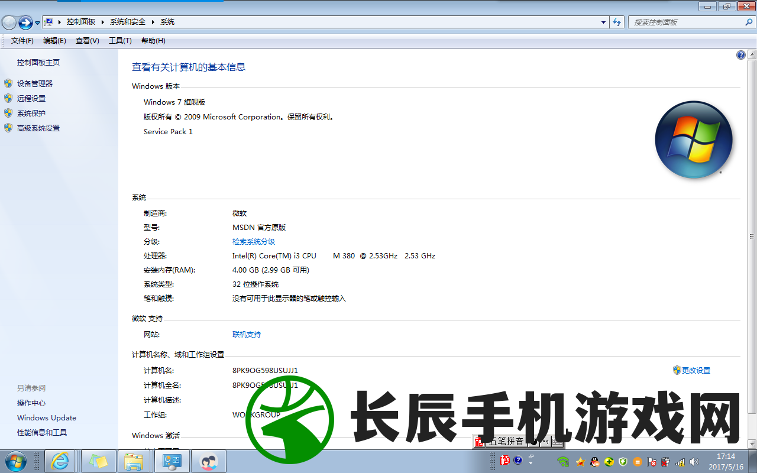This screenshot has height=473, width=757.
Task: Open the clock showing 17:14
Action: click(x=726, y=461)
